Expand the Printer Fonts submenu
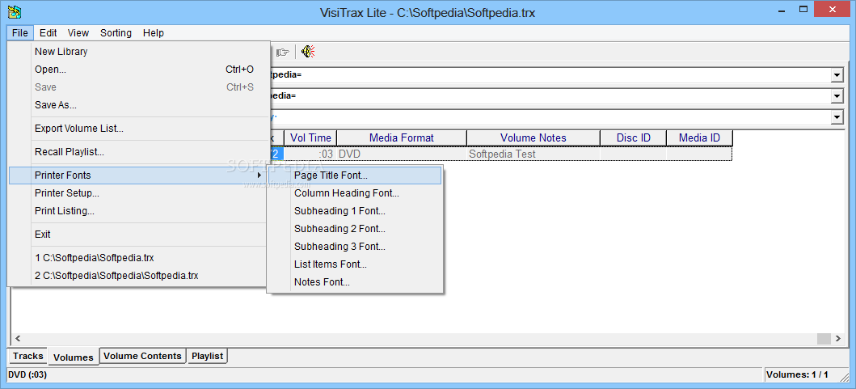This screenshot has height=389, width=856. coord(139,175)
